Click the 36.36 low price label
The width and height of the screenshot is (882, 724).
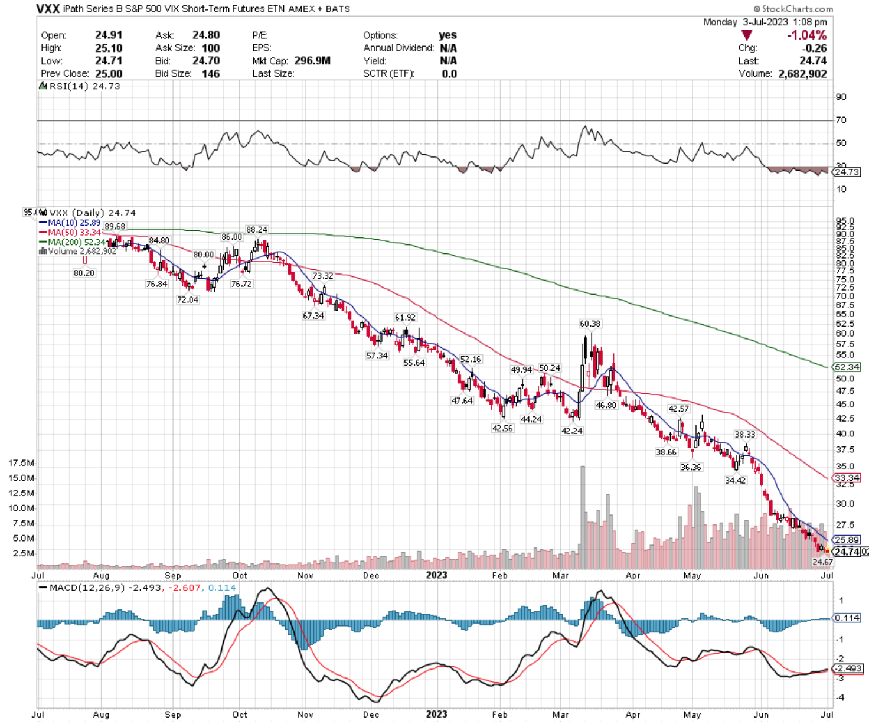[691, 467]
